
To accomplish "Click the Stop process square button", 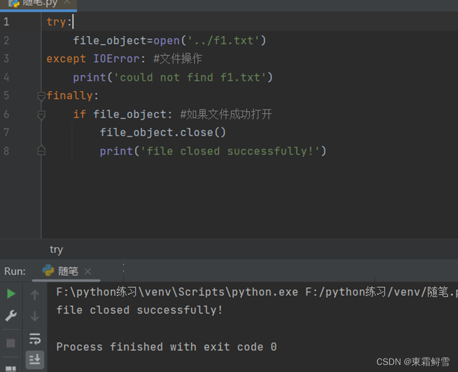I will click(11, 343).
